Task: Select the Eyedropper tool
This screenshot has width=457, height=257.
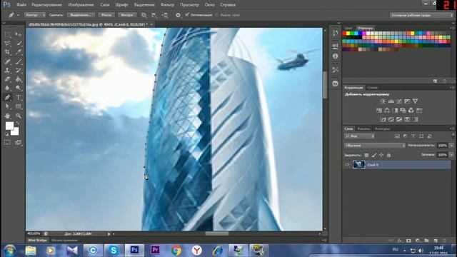Action: coord(19,52)
